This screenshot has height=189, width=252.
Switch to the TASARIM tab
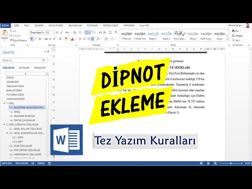pos(39,26)
